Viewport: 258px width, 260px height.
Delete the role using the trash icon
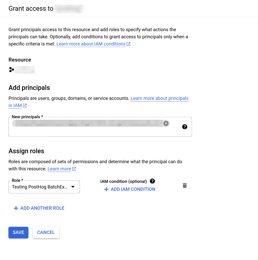[185, 185]
